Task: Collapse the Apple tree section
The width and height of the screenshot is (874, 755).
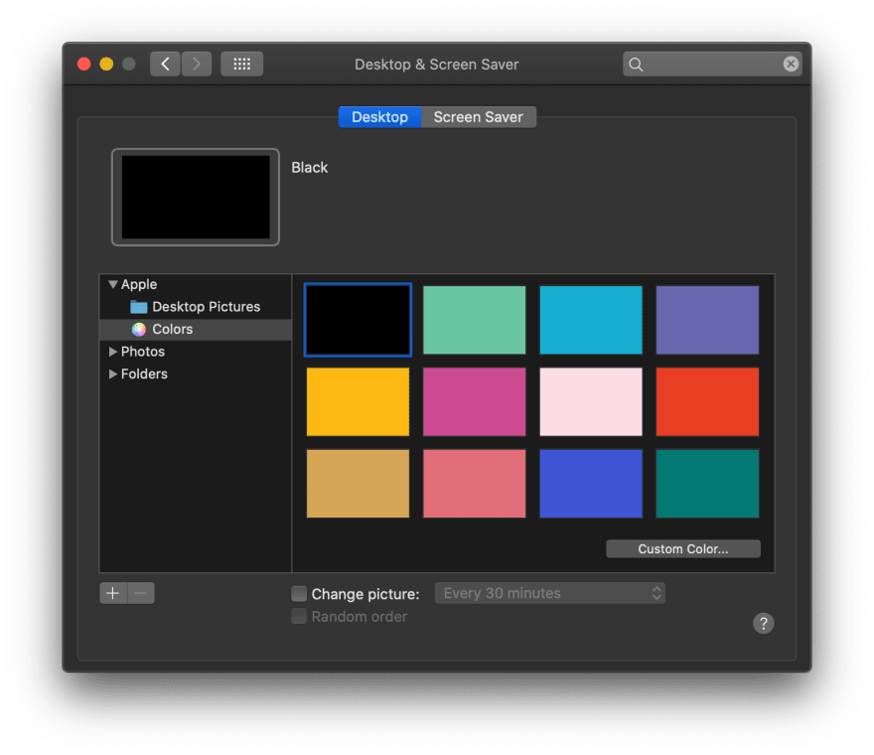Action: 112,284
